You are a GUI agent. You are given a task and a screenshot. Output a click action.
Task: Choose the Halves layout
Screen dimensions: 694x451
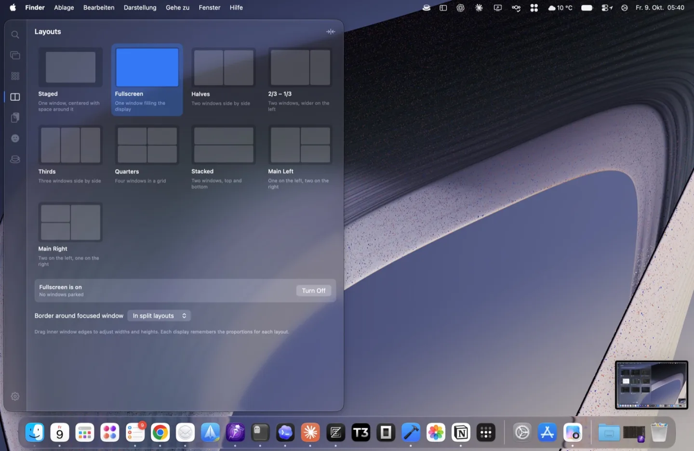pyautogui.click(x=224, y=80)
